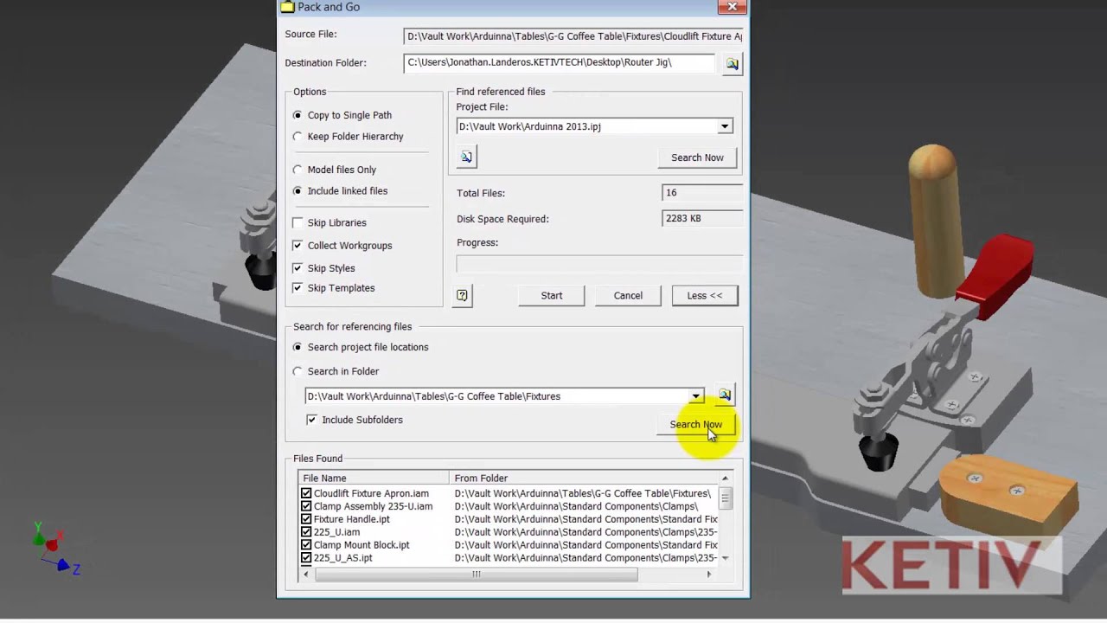Uncheck Skip Styles
Screen dimensions: 1107x623
[298, 268]
